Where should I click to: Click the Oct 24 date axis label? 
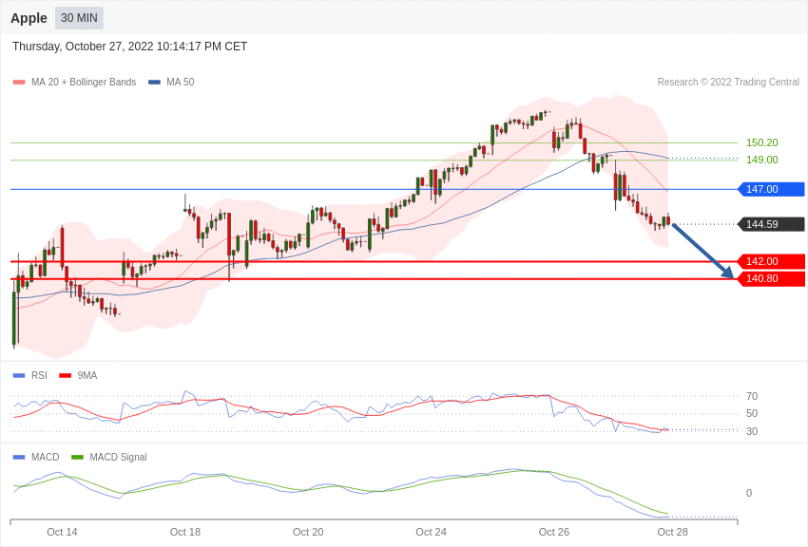(x=431, y=532)
